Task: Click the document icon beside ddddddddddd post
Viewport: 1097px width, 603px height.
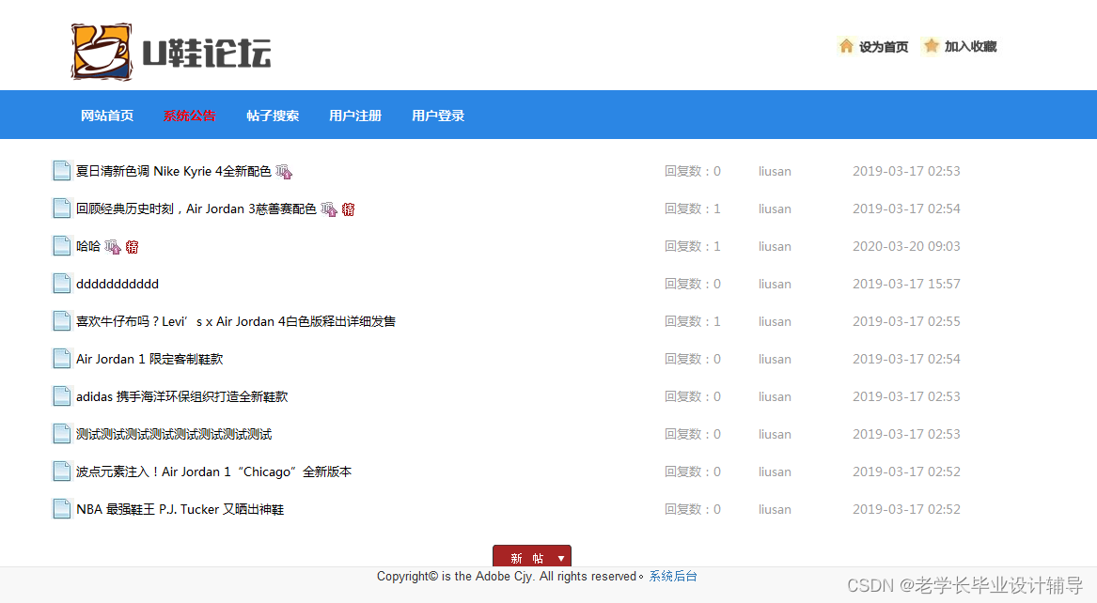Action: [61, 283]
